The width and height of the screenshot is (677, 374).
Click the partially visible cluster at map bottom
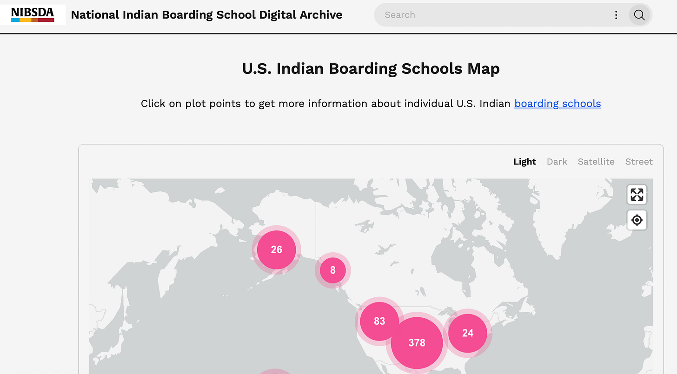274,372
